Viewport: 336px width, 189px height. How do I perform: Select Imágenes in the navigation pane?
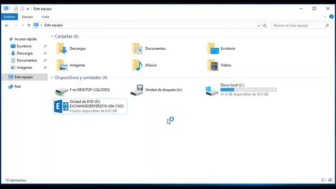pyautogui.click(x=22, y=68)
